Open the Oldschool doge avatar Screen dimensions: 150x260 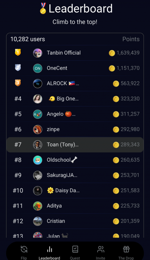tap(37, 160)
